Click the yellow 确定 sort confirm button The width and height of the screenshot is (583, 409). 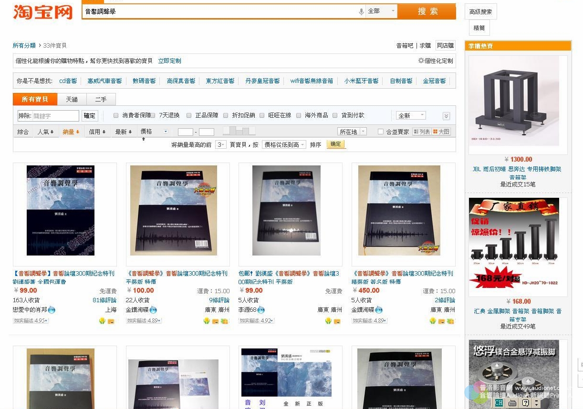[x=335, y=144]
